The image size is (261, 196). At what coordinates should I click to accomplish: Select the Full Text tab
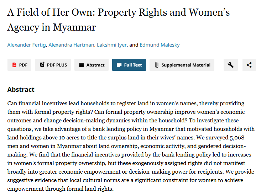129,65
